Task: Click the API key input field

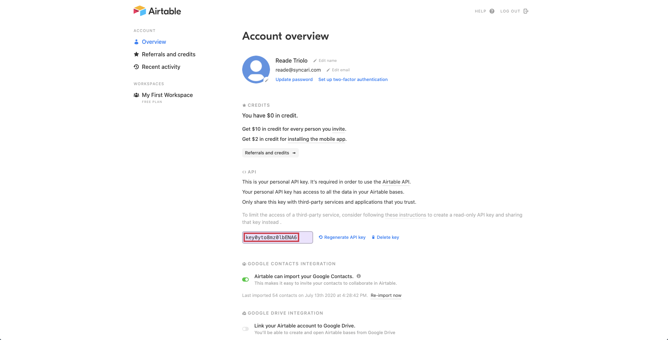Action: click(x=278, y=237)
